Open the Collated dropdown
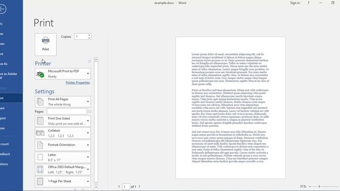 [63, 133]
